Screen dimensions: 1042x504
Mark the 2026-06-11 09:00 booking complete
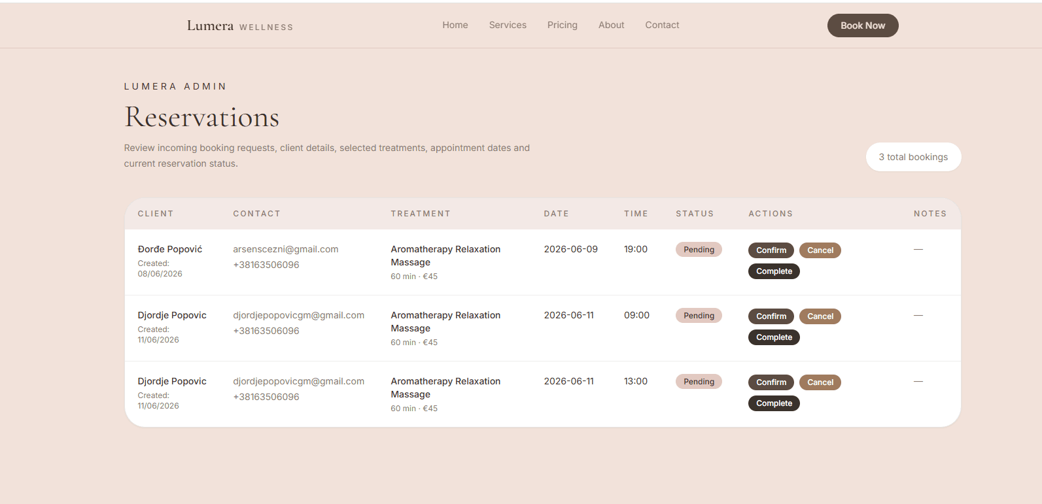click(774, 337)
